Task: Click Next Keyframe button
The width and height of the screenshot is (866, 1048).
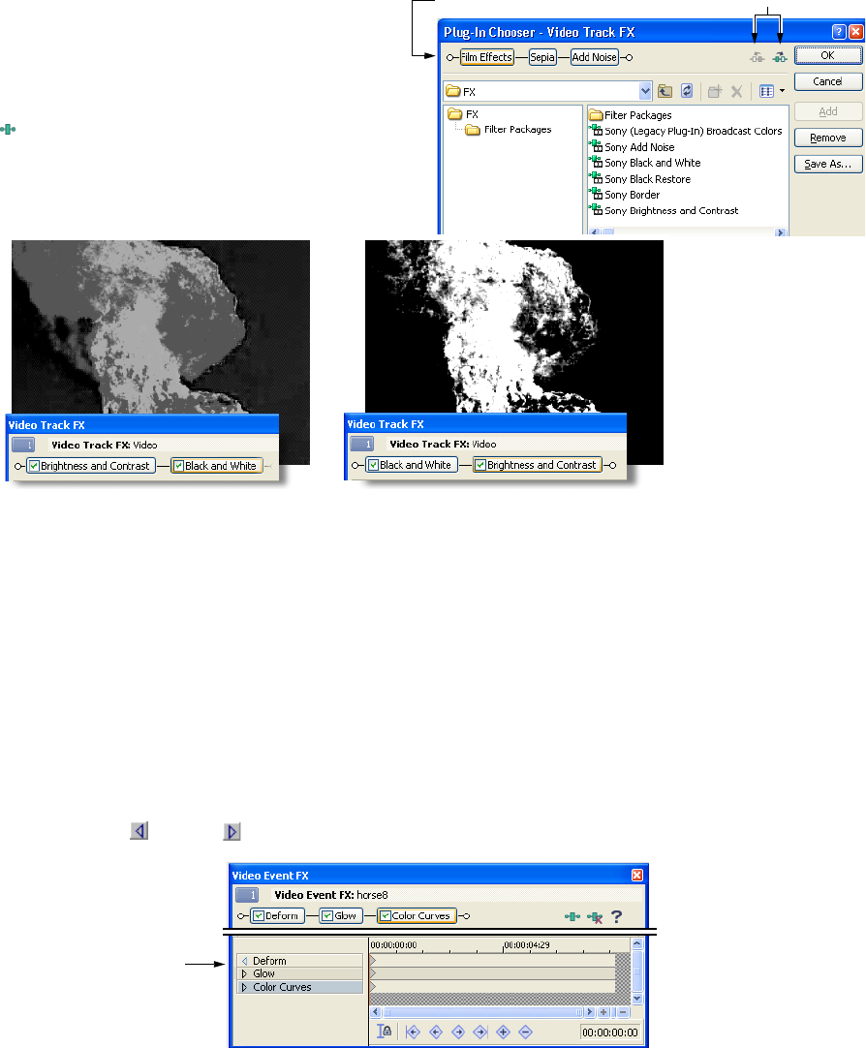Action: [458, 1032]
